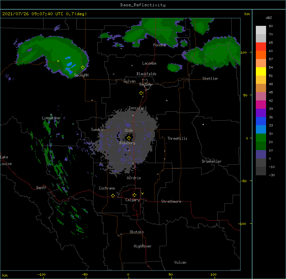Click the yellow diamond marker near Rocky MH
Screen dimensions: 286x279
pyautogui.click(x=83, y=68)
